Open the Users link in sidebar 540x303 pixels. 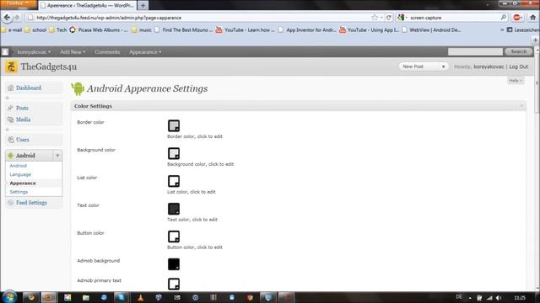[23, 140]
